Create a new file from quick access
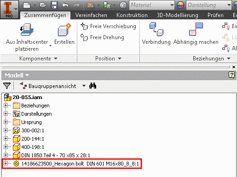Screen dimensions: 237x177 tap(27, 5)
